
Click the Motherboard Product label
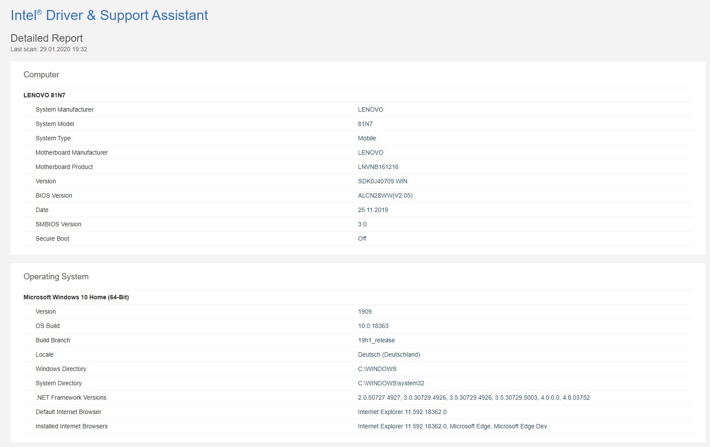[64, 167]
